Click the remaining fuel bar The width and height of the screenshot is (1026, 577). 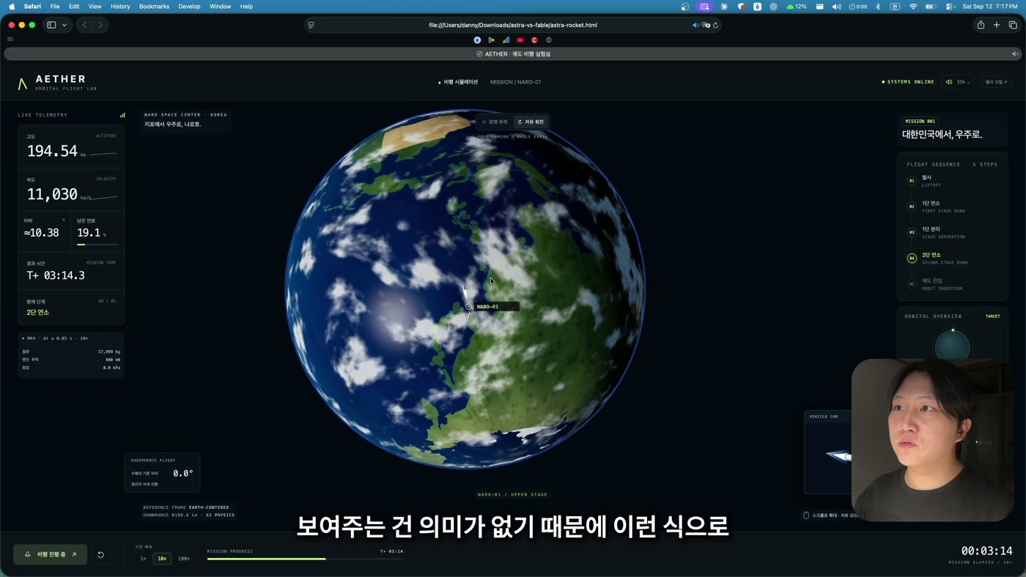coord(97,244)
